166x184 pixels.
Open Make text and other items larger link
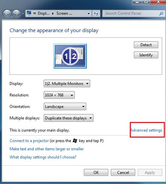point(46,149)
